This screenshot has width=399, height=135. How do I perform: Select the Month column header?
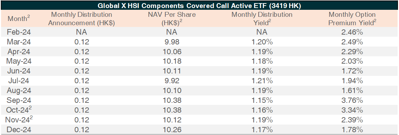19,19
